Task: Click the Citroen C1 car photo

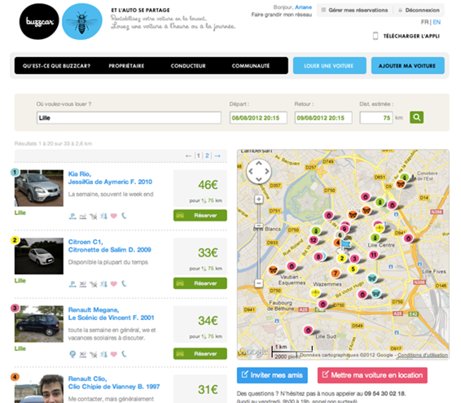Action: pyautogui.click(x=39, y=256)
